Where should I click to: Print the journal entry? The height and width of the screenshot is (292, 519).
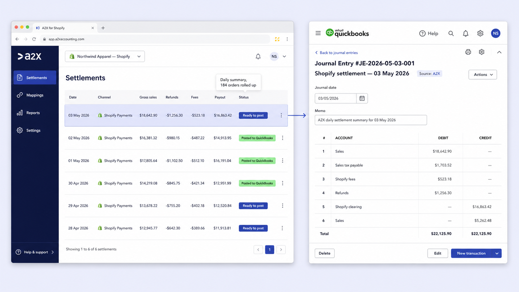(x=468, y=52)
